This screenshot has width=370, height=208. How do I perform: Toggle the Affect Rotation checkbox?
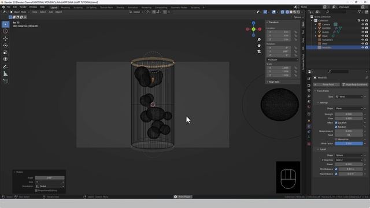point(336,127)
